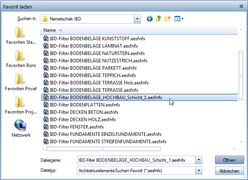Click the scroll left arrow
Viewport: 248px width, 180px height.
click(x=43, y=149)
